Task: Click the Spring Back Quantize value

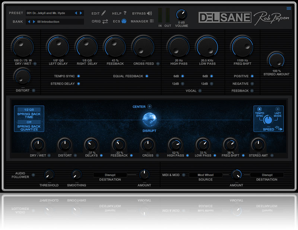Action: 29,122
